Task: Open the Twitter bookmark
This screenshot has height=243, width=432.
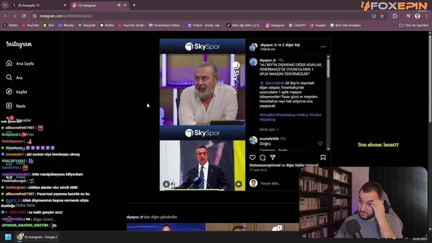Action: click(10, 25)
